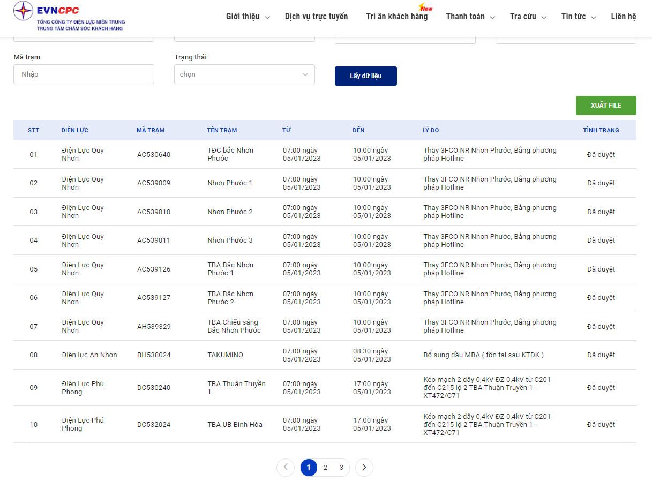Image resolution: width=652 pixels, height=489 pixels.
Task: Open Tri ân khách hàng page
Action: (396, 17)
